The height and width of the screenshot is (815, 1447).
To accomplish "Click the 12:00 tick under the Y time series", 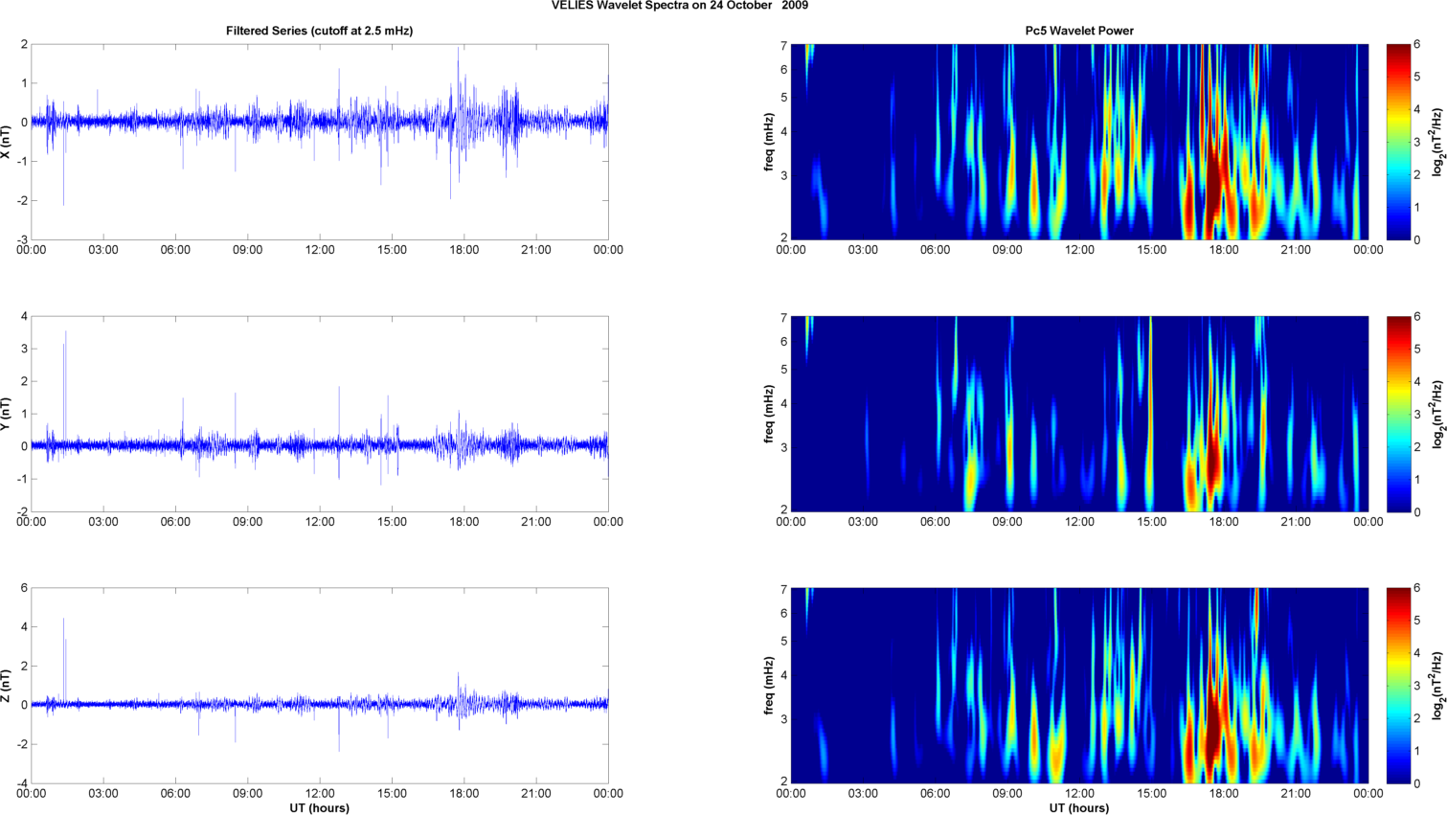I will (x=320, y=522).
